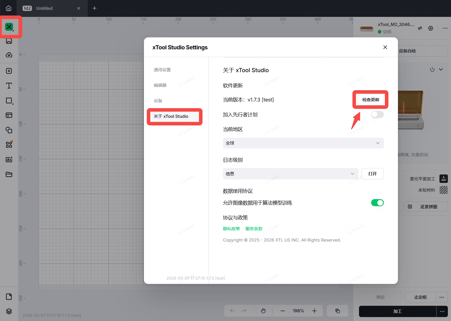
Task: Open the 隐私政策 link
Action: [231, 229]
